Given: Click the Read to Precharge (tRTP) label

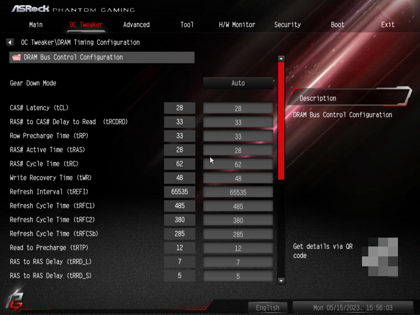Looking at the screenshot, I should 49,248.
